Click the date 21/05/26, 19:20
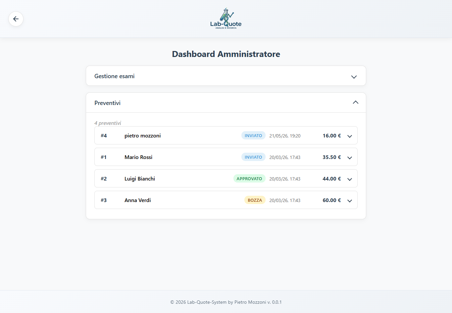The height and width of the screenshot is (313, 452). click(x=285, y=136)
